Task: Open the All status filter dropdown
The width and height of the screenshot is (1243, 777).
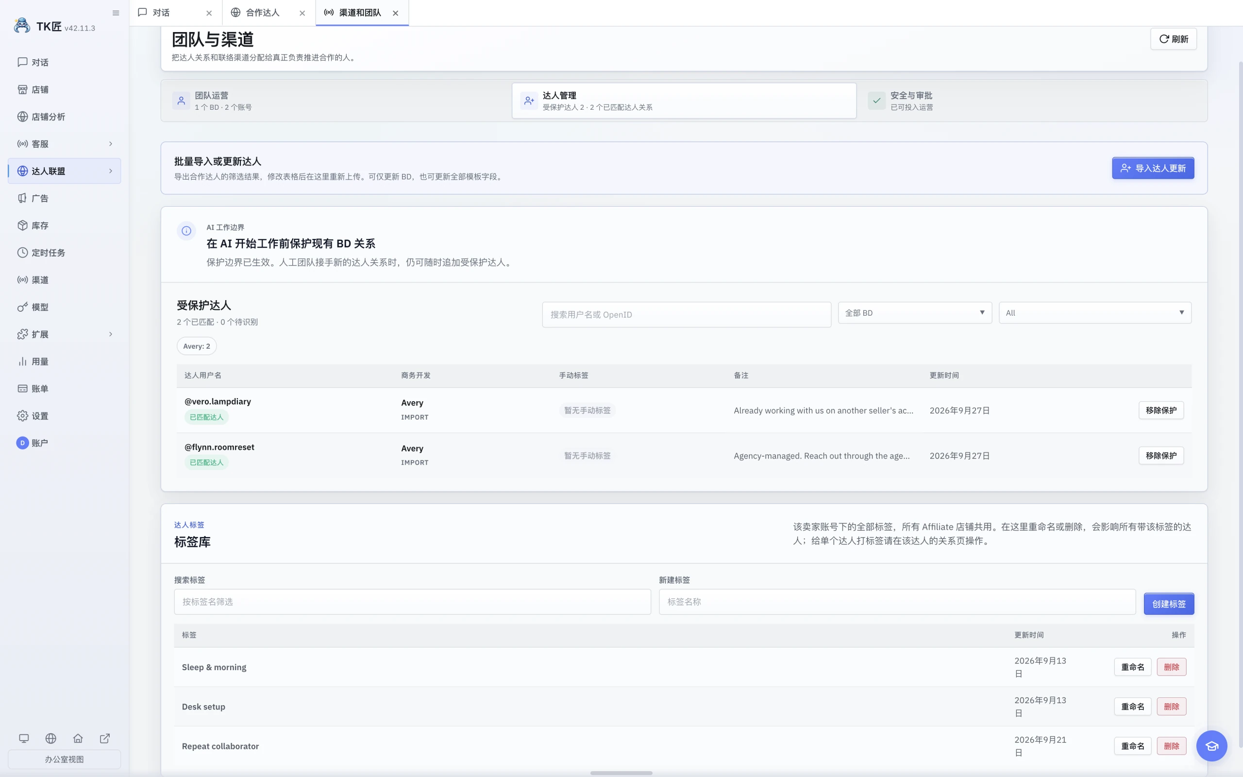Action: (x=1095, y=313)
